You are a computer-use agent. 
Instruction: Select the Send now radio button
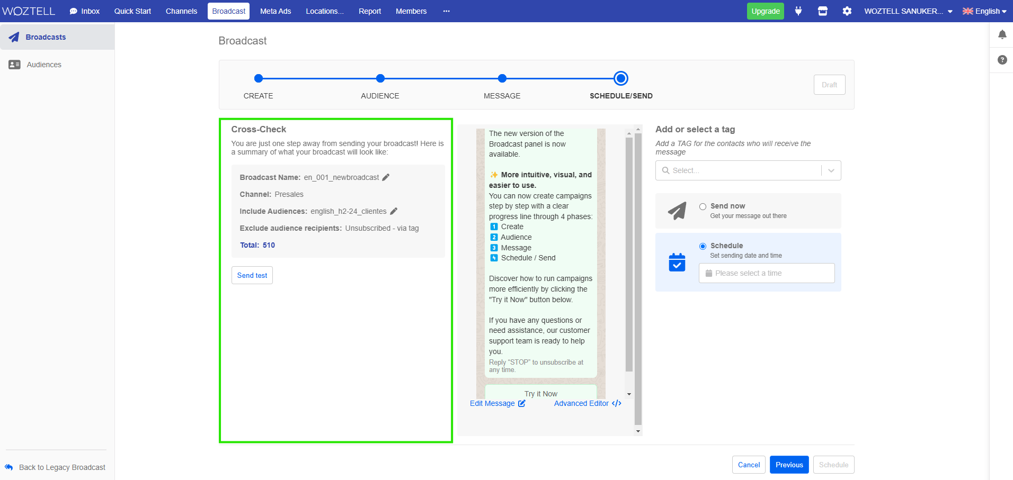click(703, 207)
